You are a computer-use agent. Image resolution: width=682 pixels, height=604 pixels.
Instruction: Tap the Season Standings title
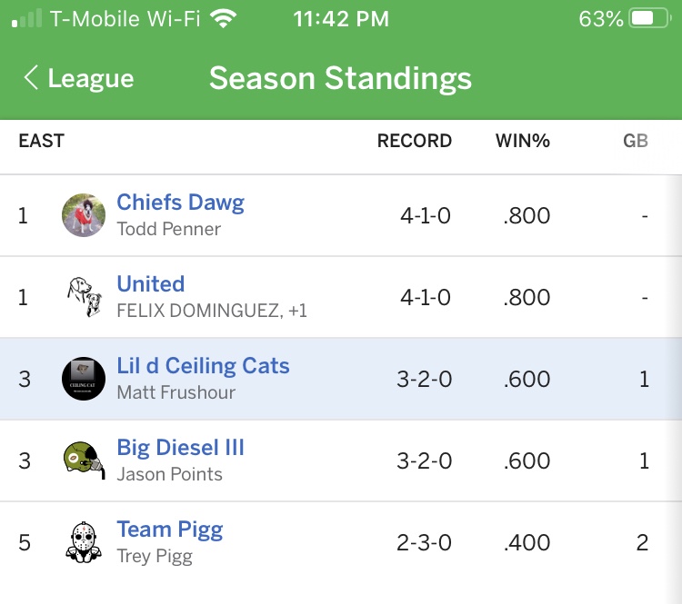point(340,78)
